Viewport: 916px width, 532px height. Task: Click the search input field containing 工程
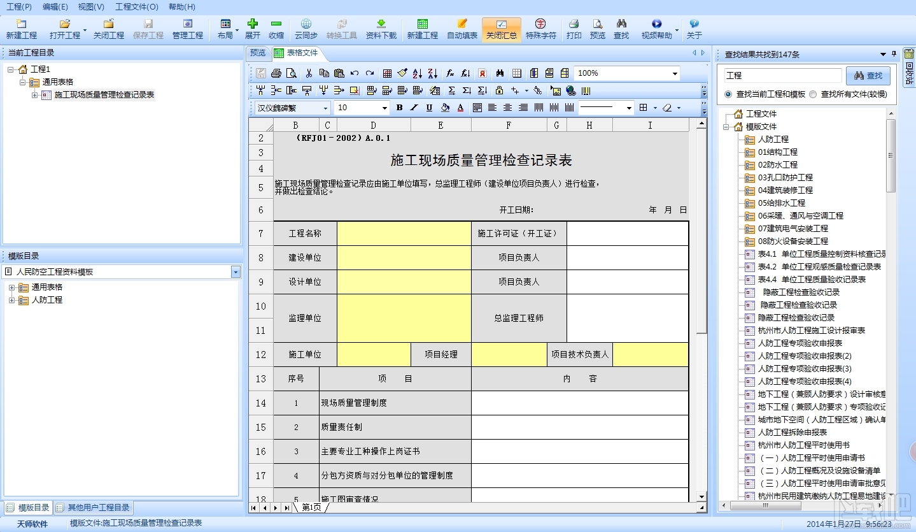pos(782,76)
